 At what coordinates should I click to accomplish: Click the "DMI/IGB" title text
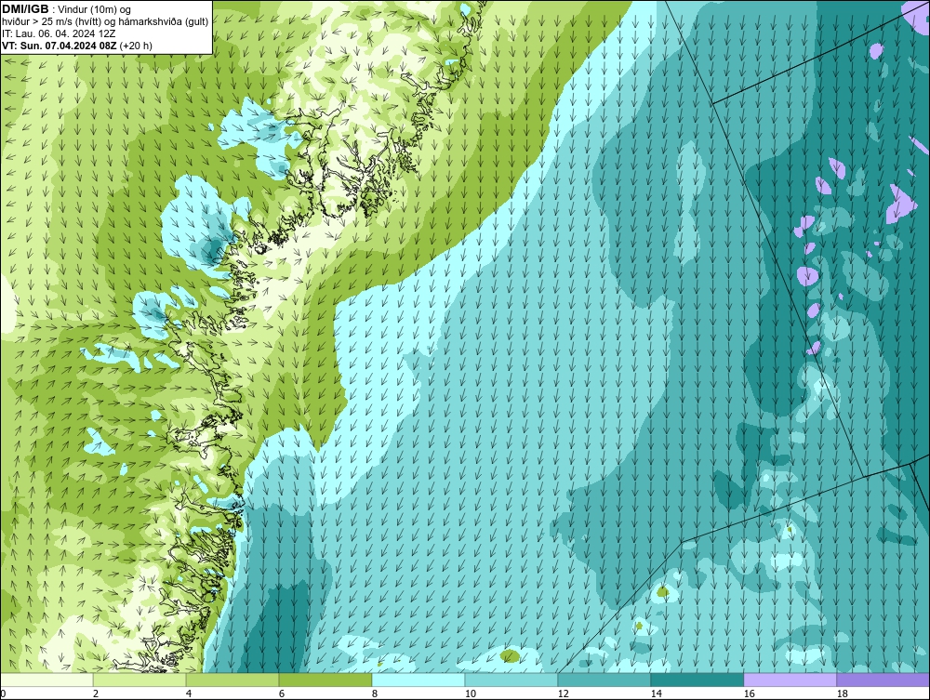25,9
